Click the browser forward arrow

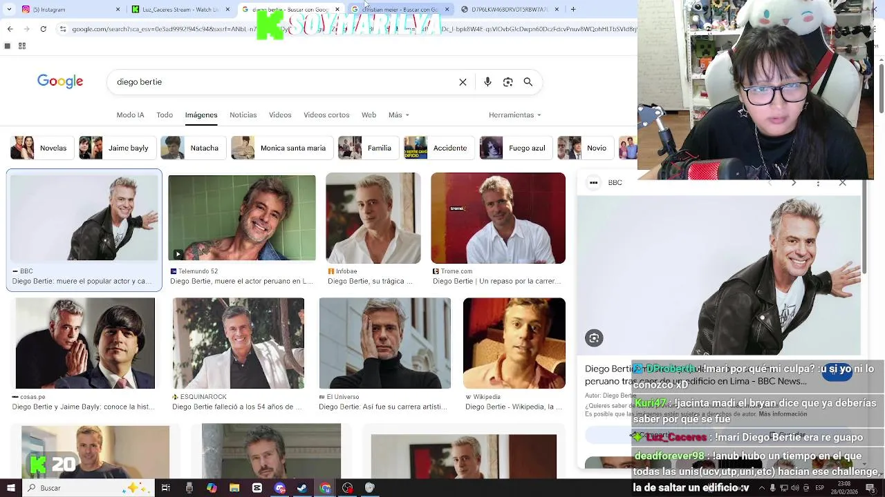pyautogui.click(x=26, y=29)
